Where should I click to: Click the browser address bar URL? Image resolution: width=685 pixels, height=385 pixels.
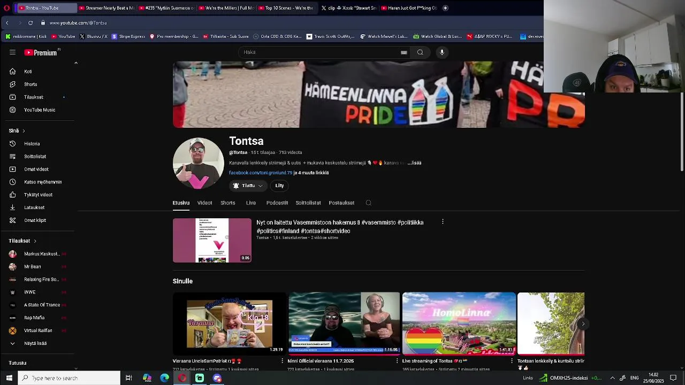point(78,23)
